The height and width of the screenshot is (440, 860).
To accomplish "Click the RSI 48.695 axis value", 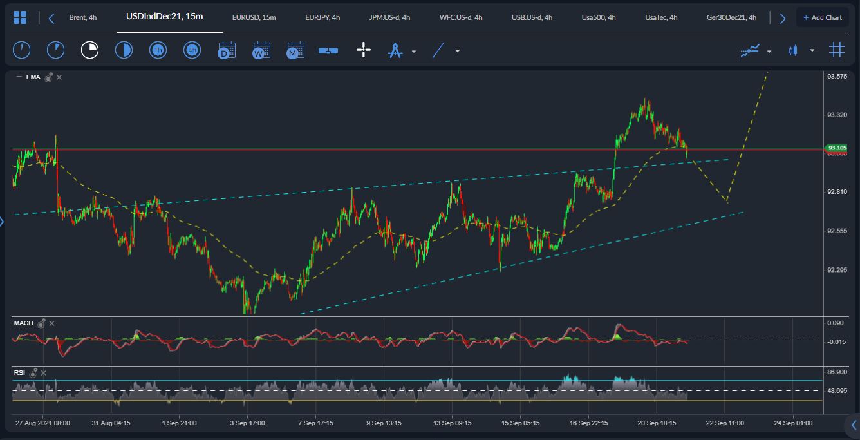I will (837, 391).
